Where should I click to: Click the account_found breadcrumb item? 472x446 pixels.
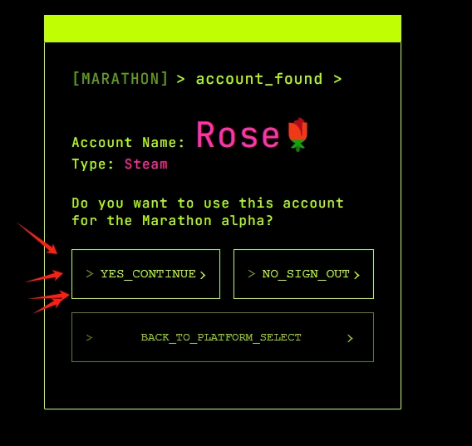click(259, 79)
